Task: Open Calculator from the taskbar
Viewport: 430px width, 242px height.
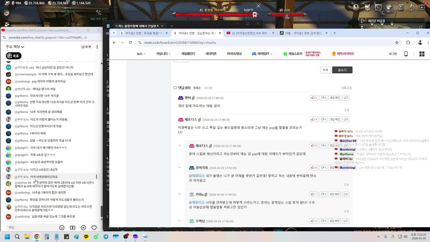Action: (47, 237)
